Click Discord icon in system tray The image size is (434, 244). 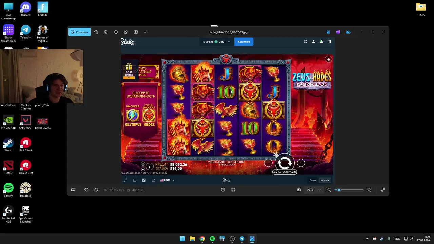click(x=374, y=239)
